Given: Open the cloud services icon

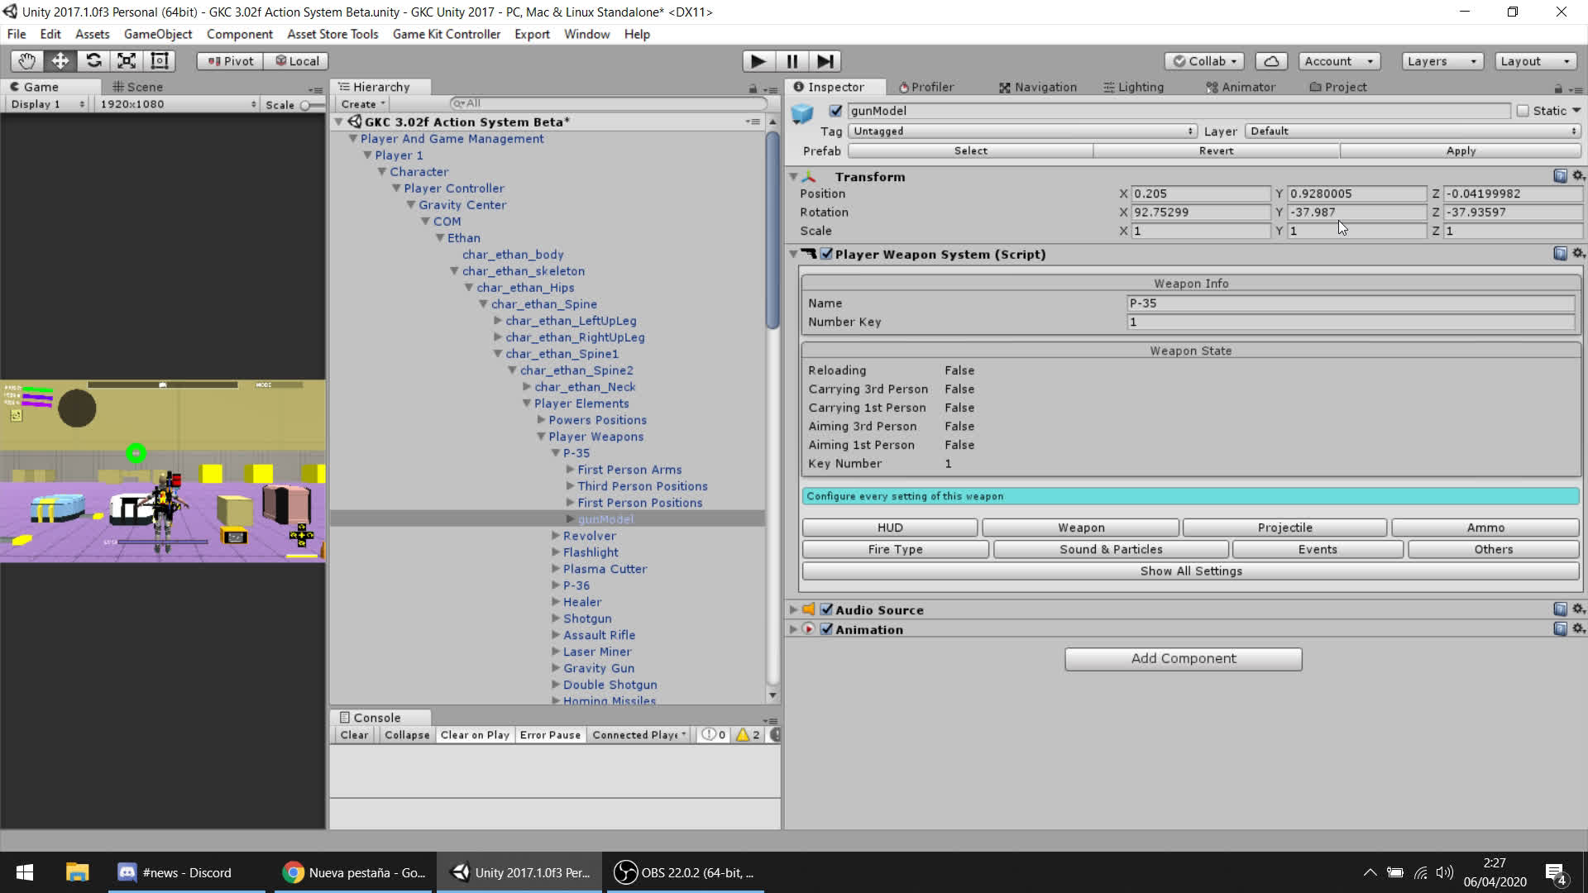Looking at the screenshot, I should pyautogui.click(x=1271, y=61).
